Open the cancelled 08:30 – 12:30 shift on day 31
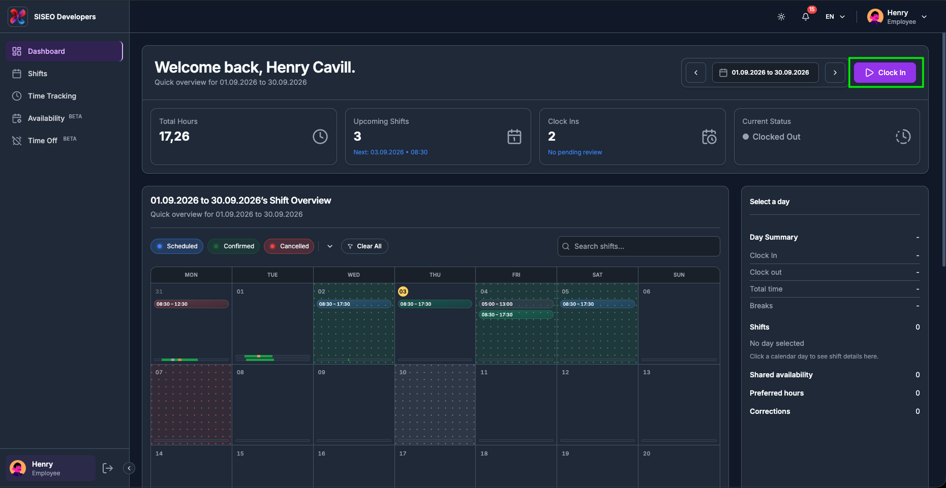This screenshot has width=946, height=488. point(191,304)
